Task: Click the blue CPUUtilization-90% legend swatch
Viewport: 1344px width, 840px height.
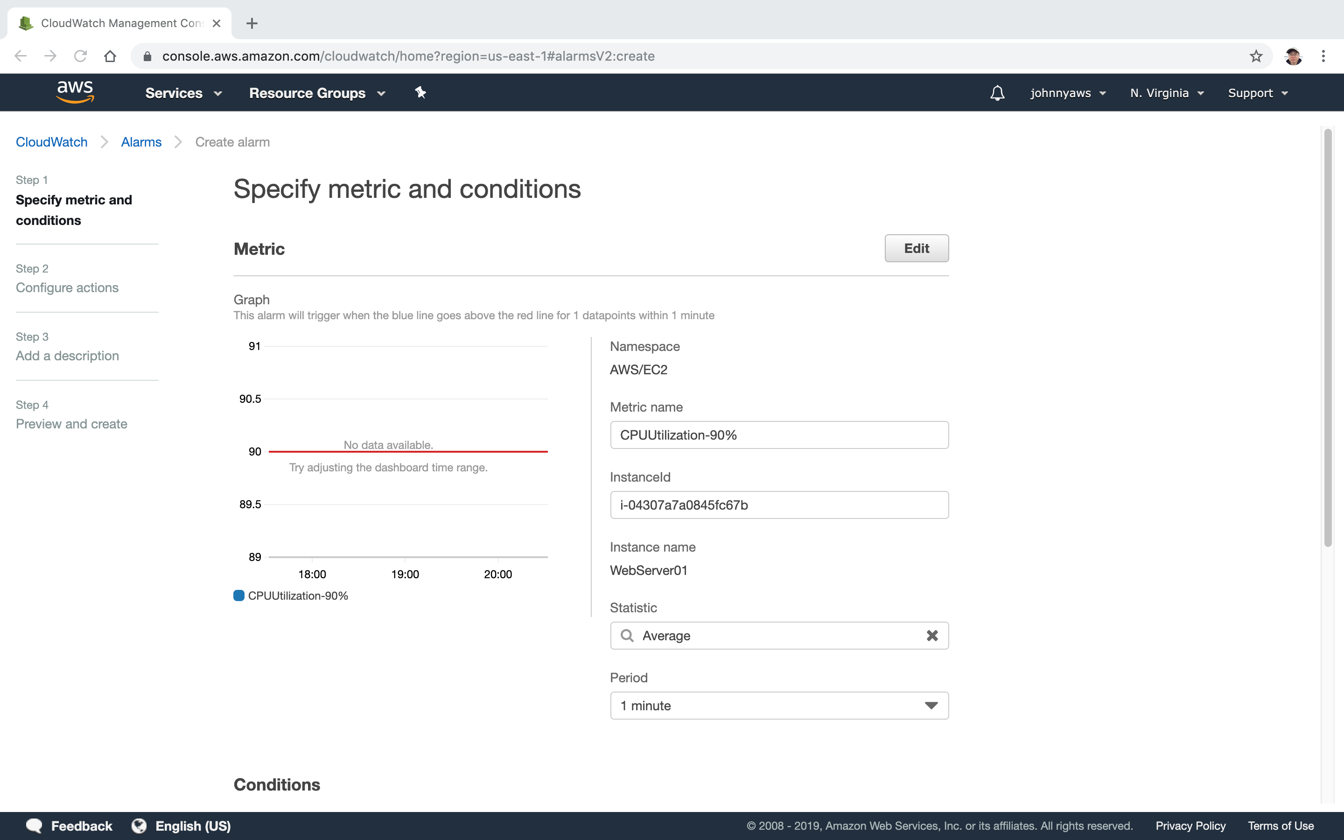Action: (239, 595)
